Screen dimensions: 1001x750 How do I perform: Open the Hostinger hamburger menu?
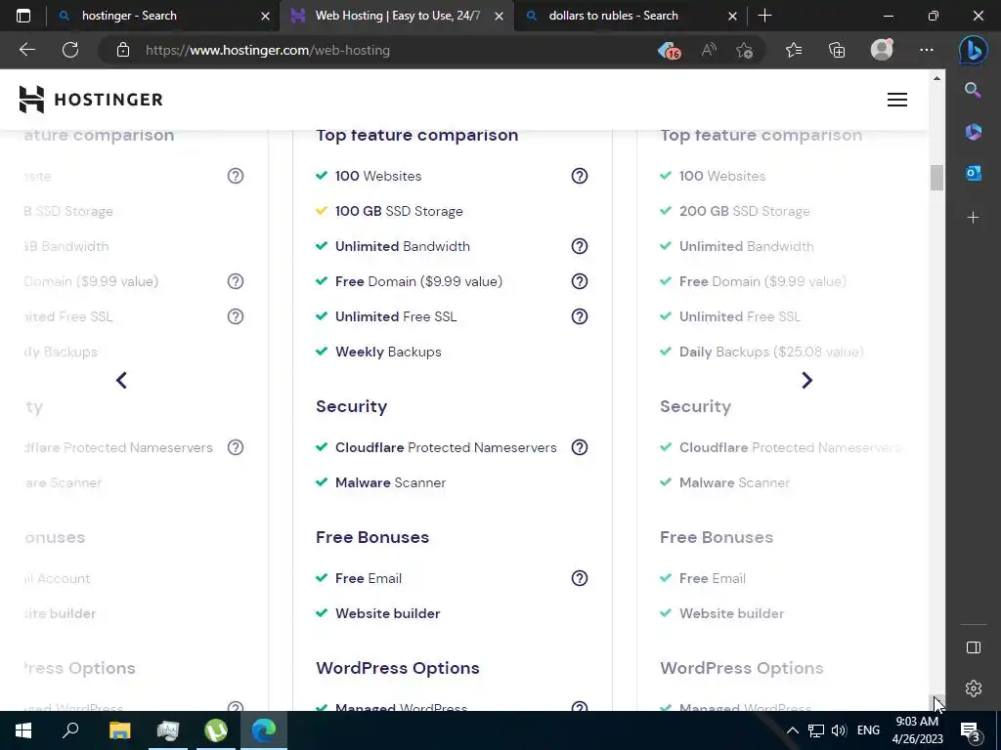coord(897,100)
